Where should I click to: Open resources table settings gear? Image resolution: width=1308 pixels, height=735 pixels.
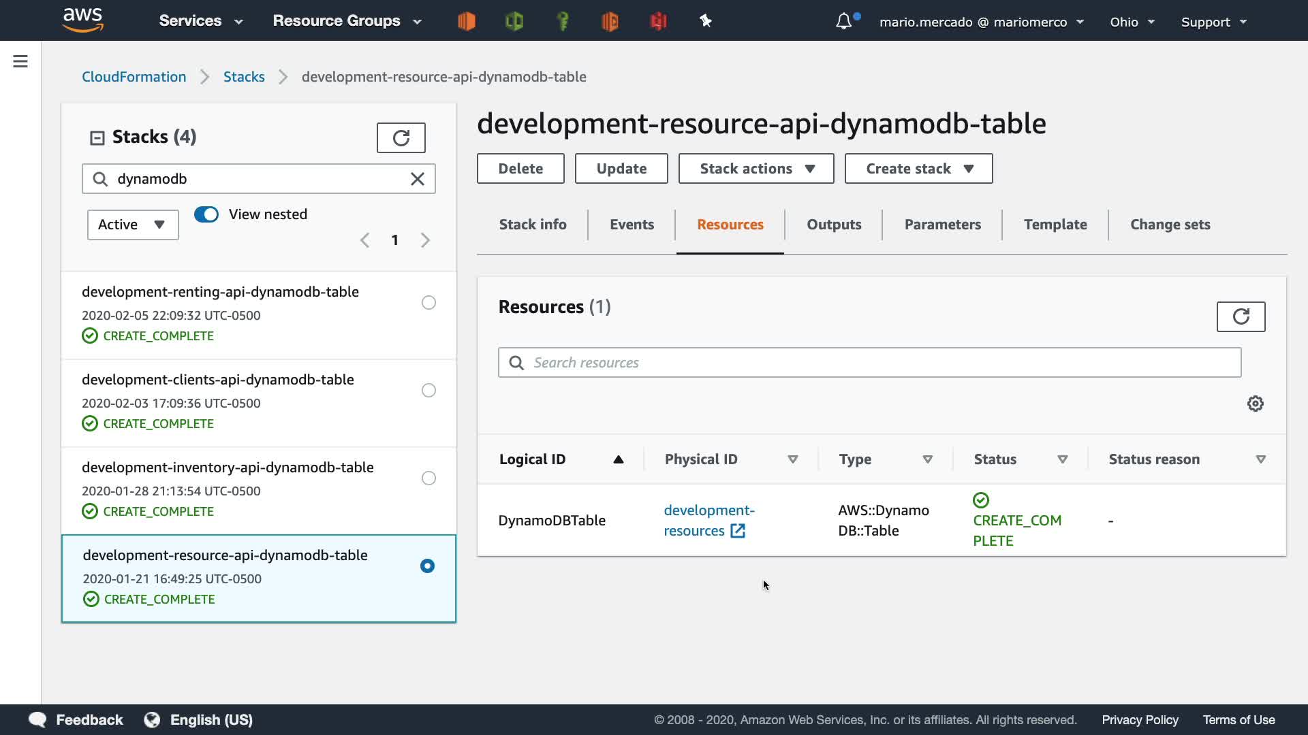tap(1255, 404)
